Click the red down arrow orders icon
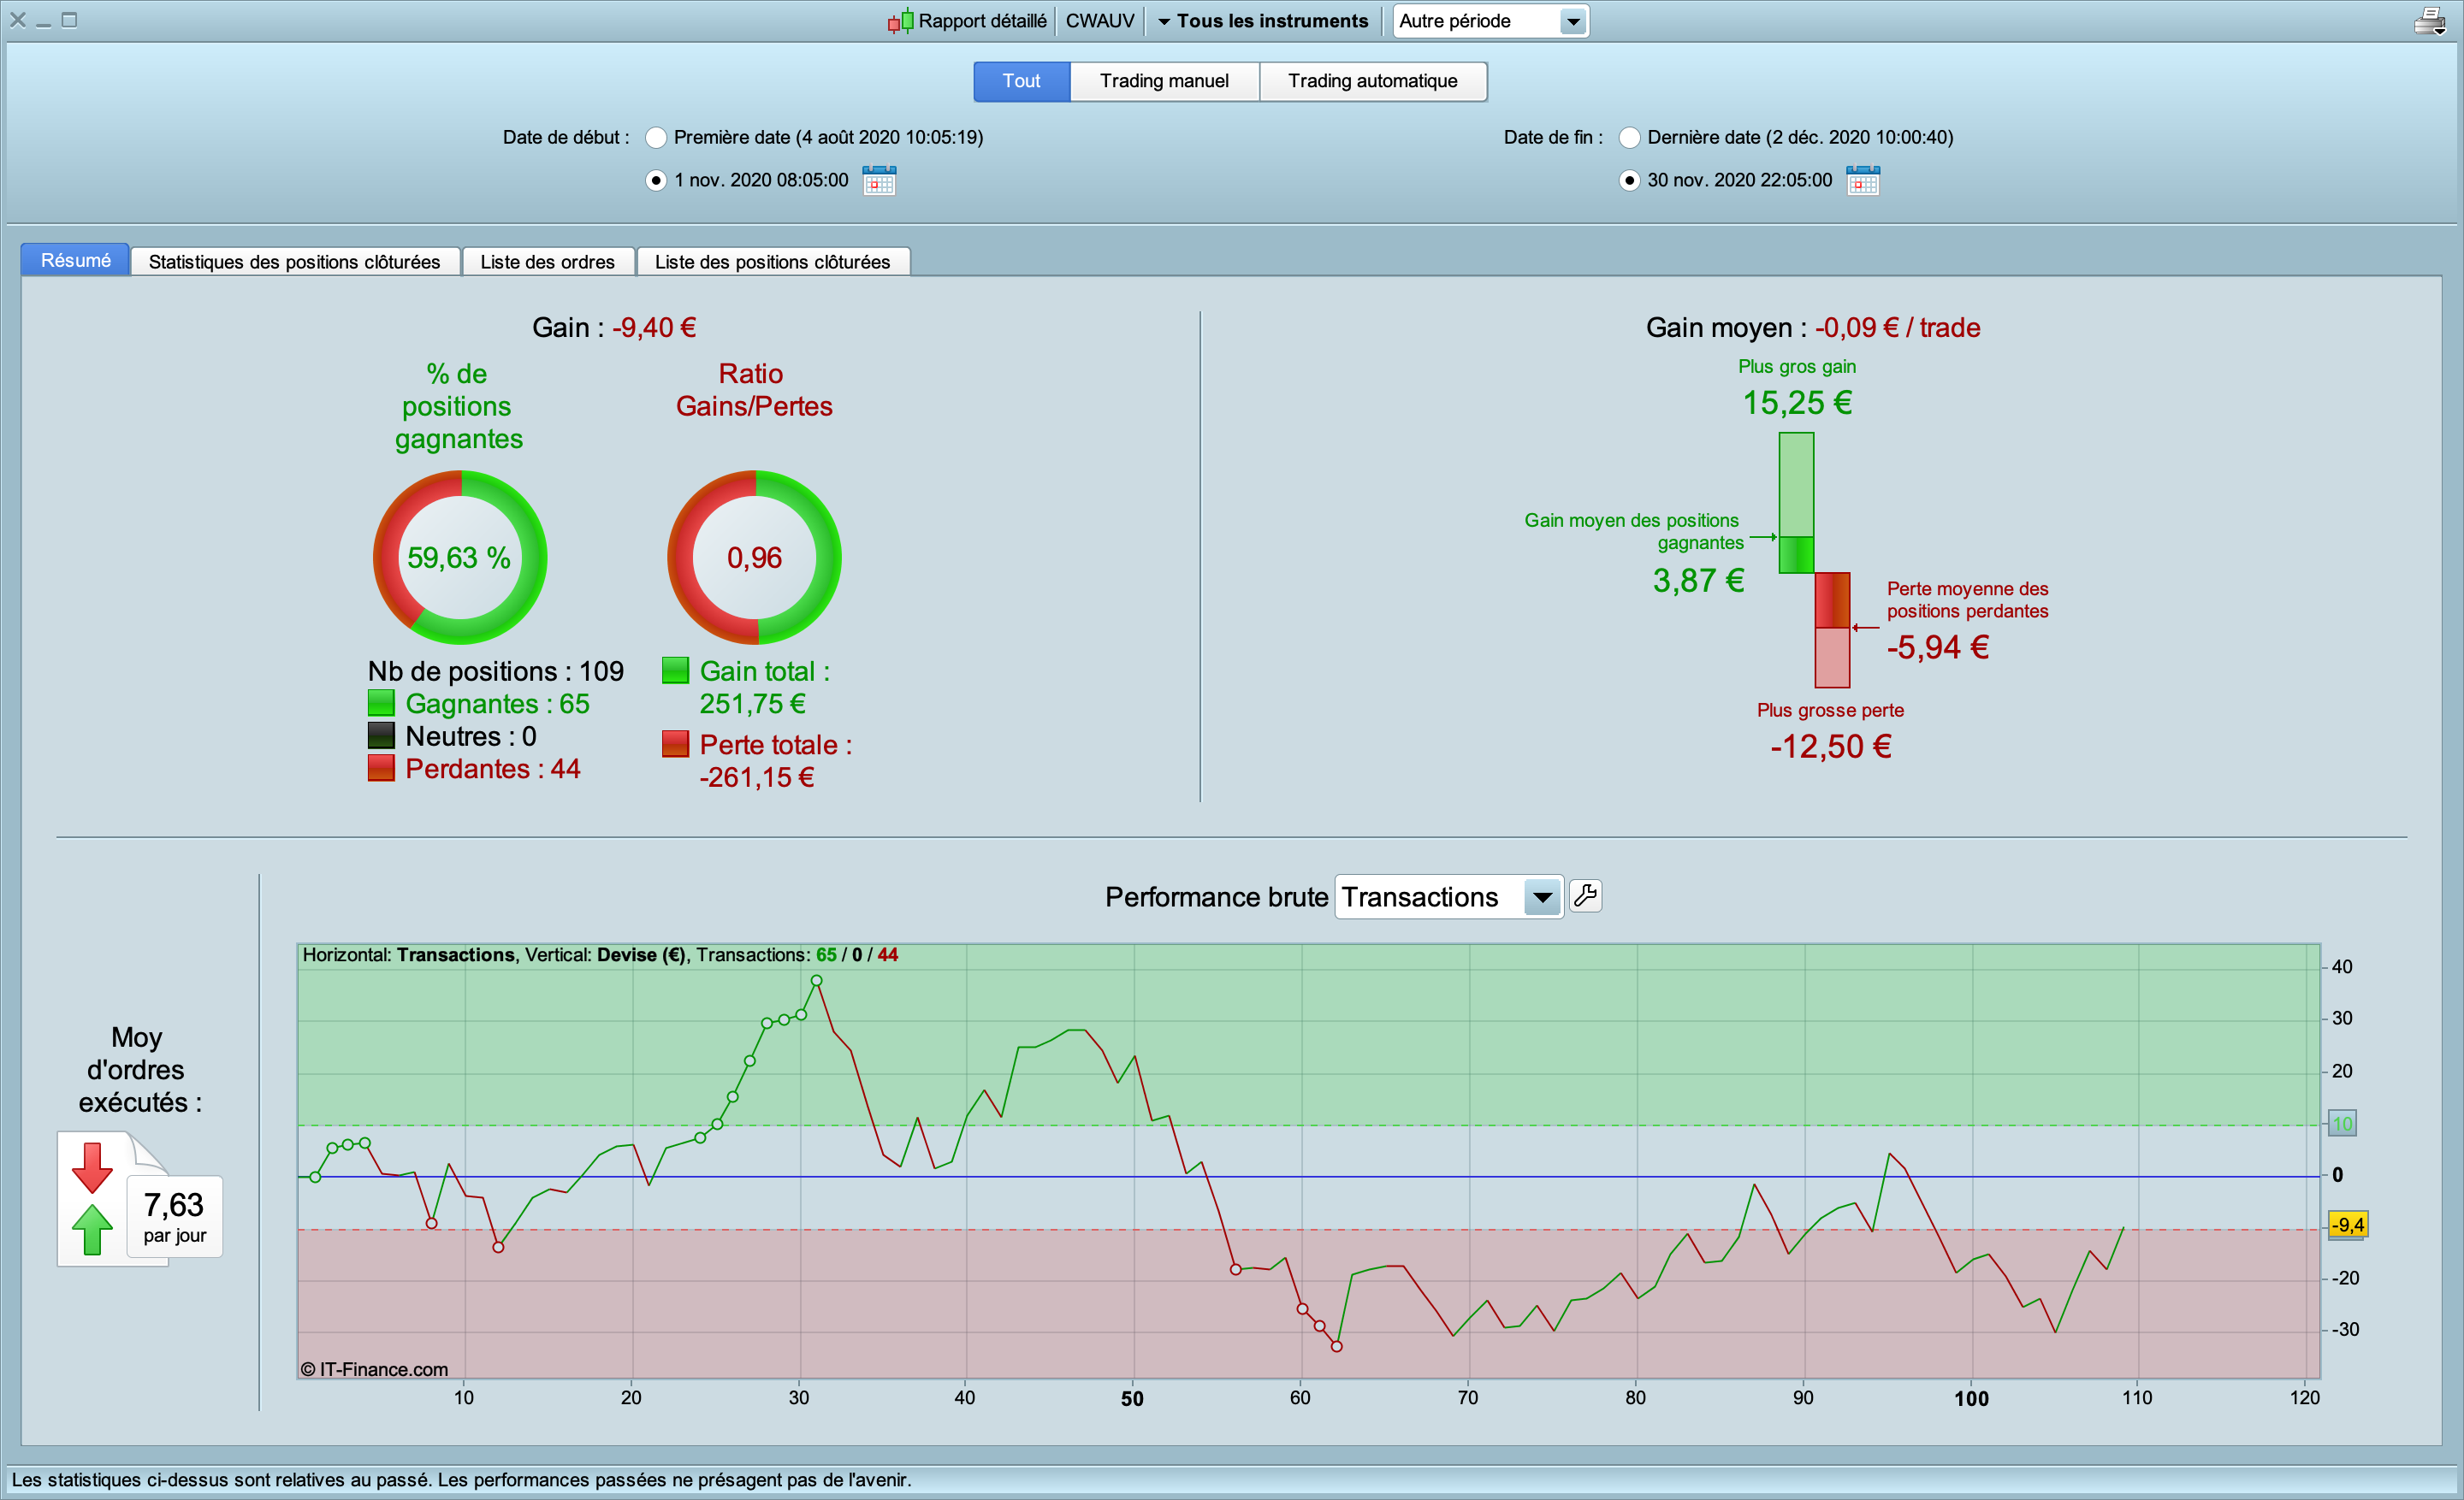 [x=92, y=1167]
